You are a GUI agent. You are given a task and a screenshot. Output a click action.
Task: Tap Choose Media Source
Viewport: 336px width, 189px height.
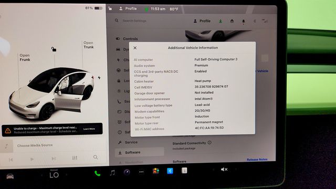[35, 145]
